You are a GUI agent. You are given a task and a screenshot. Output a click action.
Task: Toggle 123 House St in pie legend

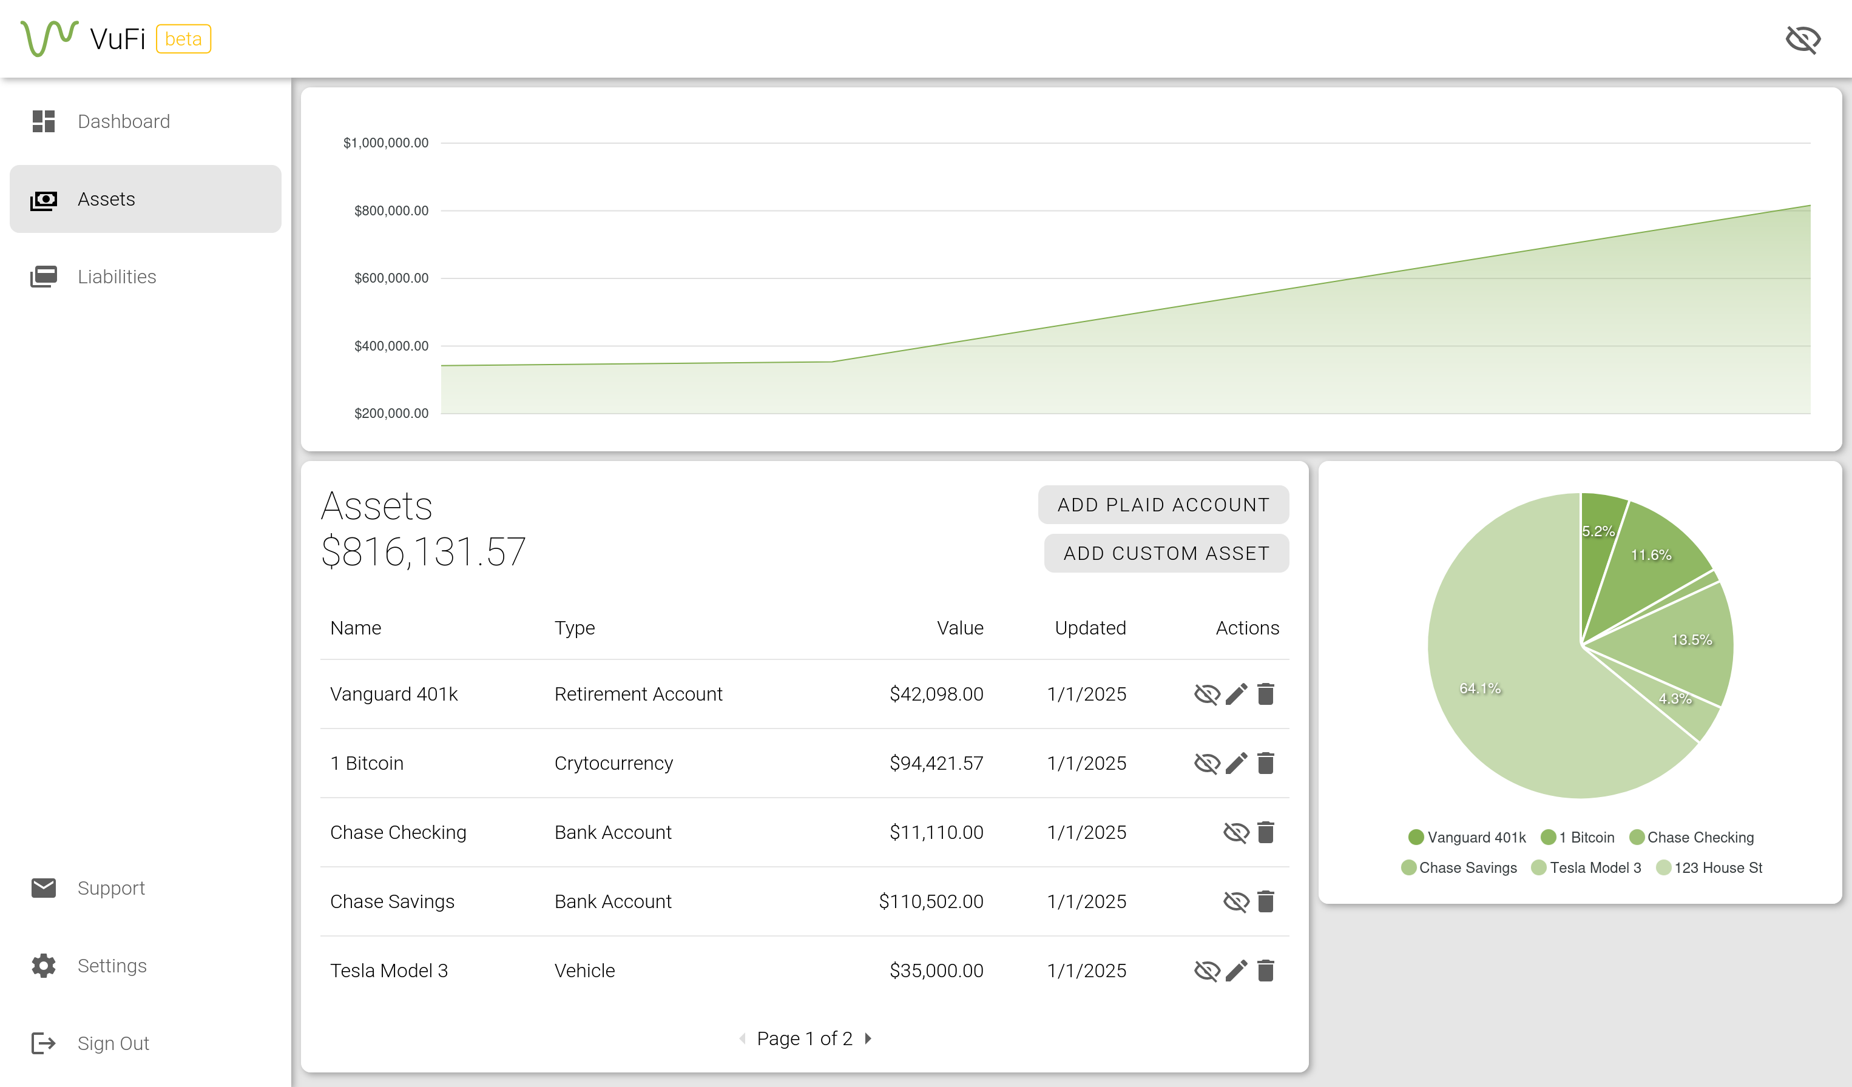(x=1709, y=867)
